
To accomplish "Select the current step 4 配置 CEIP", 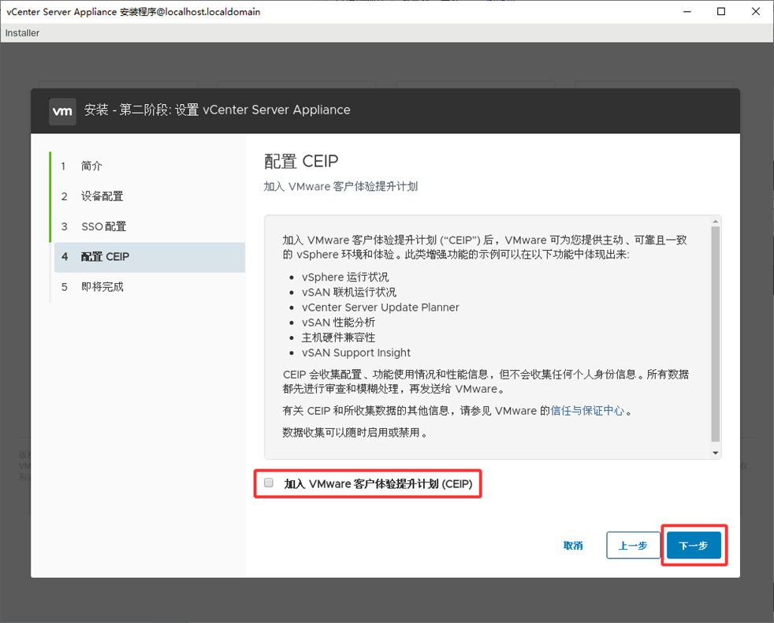I will tap(105, 257).
